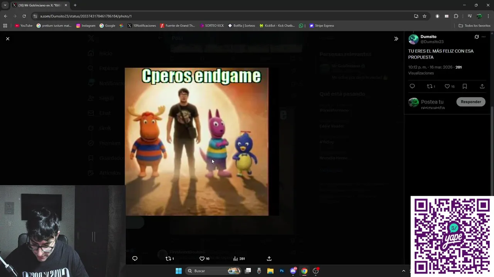Click the 281 Visualizaciones count
Viewport: 494px width, 277px height.
click(458, 67)
